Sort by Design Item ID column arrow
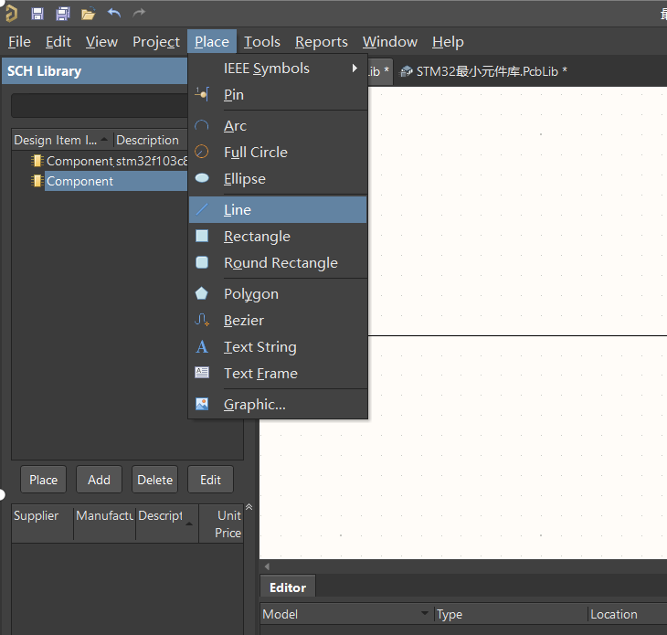This screenshot has width=667, height=635. (x=104, y=139)
